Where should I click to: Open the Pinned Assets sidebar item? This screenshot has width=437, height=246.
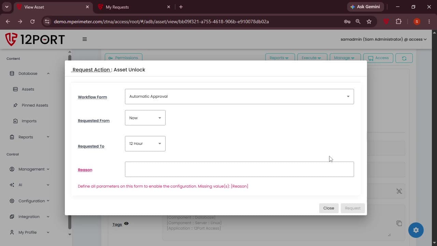click(35, 105)
